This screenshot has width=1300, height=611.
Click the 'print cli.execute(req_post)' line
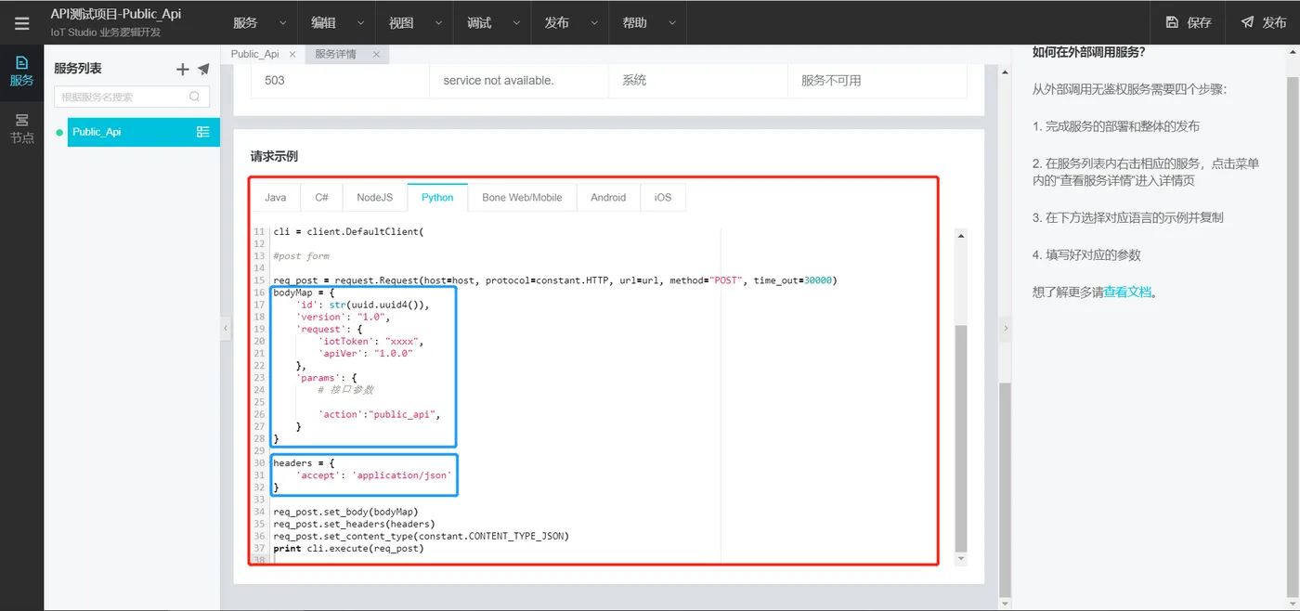click(x=348, y=548)
